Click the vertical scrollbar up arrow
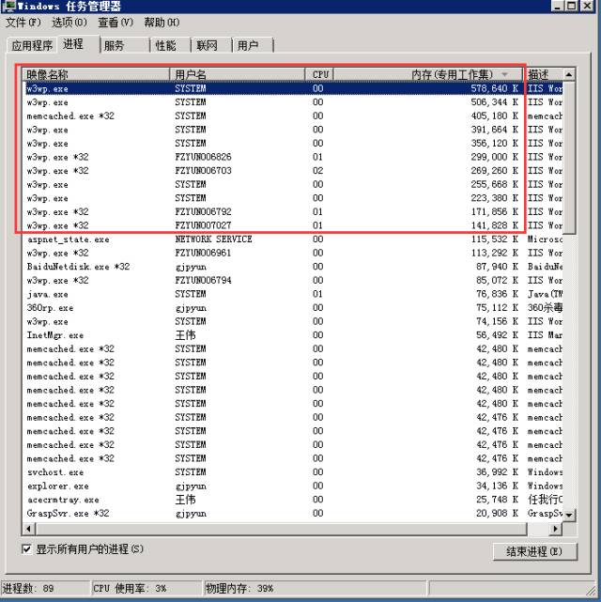 click(x=568, y=73)
